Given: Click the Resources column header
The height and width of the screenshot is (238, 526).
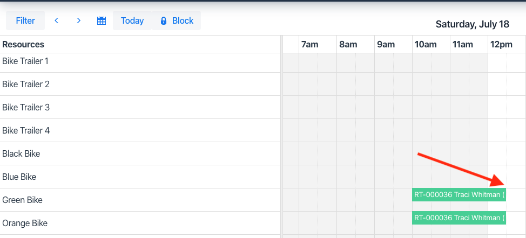Looking at the screenshot, I should [x=23, y=45].
